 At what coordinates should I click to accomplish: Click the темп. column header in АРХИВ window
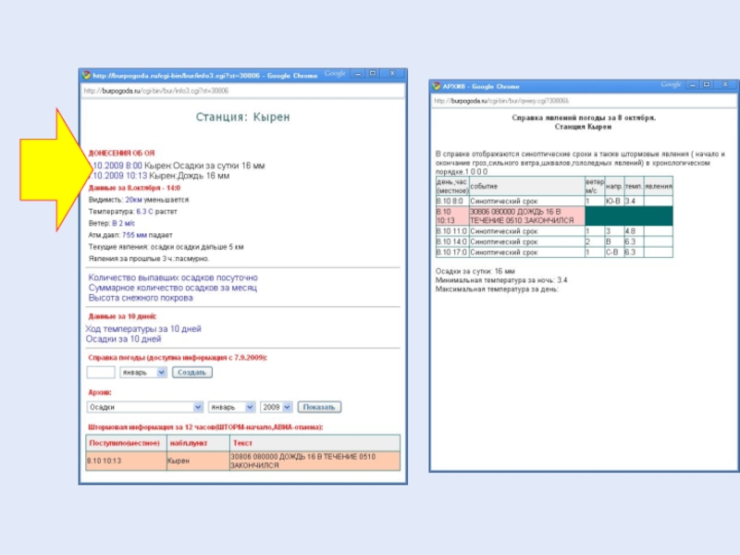[634, 187]
